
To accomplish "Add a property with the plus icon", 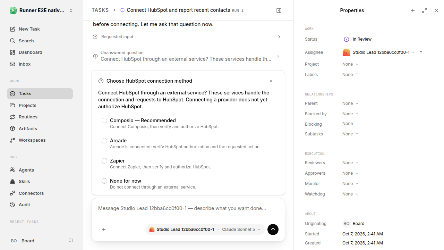I will click(x=413, y=10).
